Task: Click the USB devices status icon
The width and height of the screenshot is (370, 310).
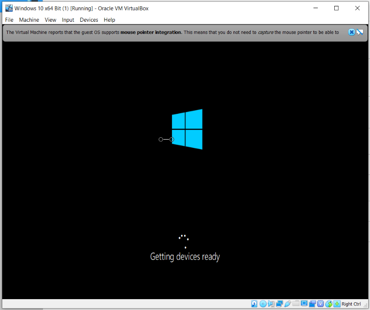Action: (288, 304)
